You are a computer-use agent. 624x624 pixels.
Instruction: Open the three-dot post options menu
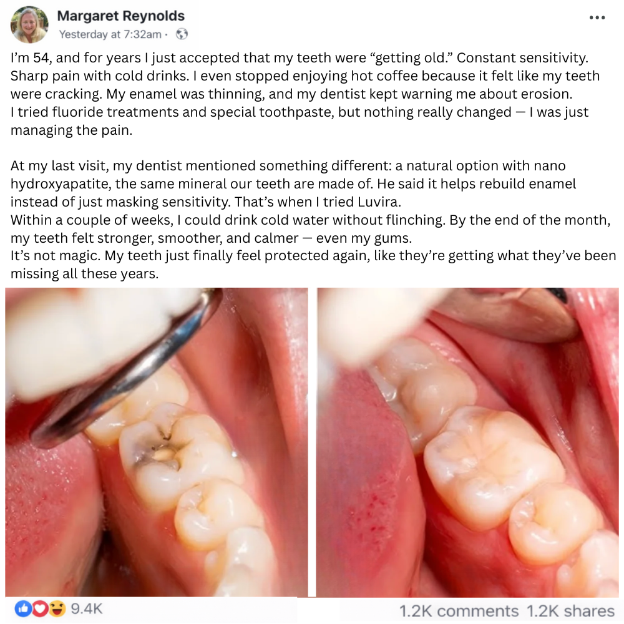coord(597,17)
